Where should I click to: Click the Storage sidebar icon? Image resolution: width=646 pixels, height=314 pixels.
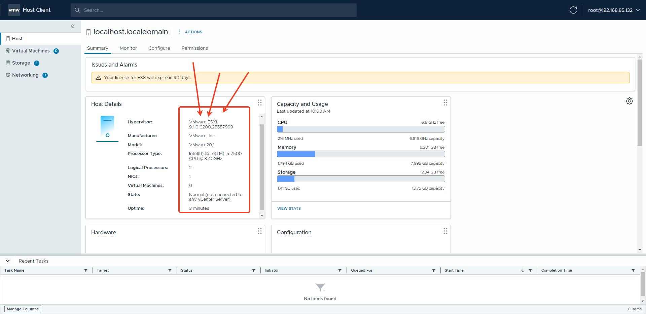pyautogui.click(x=8, y=63)
